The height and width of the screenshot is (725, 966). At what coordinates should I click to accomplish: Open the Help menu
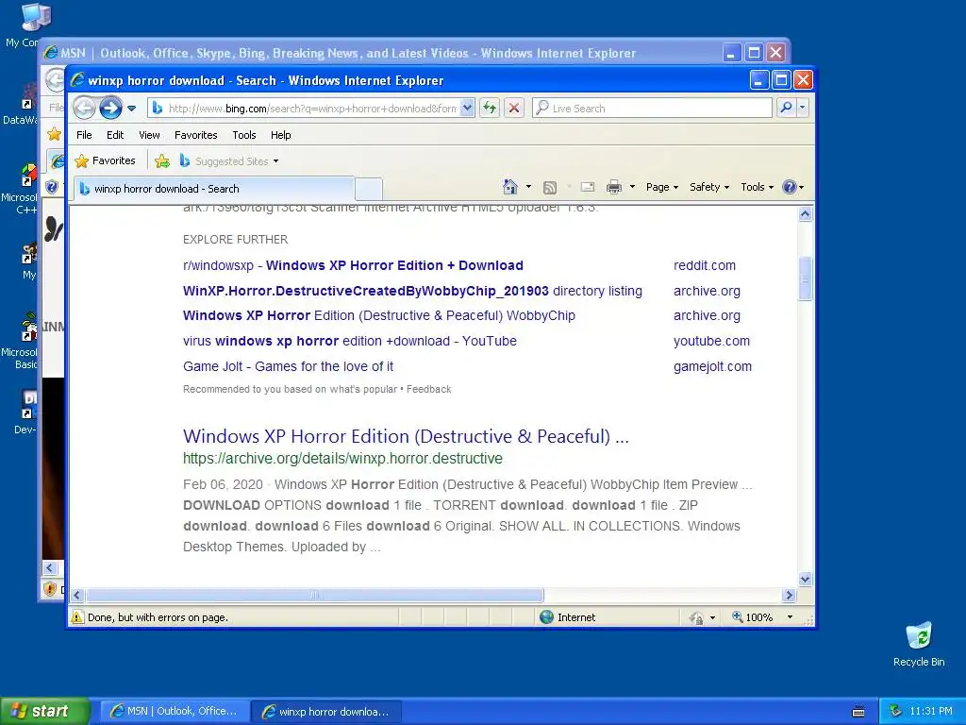[281, 135]
